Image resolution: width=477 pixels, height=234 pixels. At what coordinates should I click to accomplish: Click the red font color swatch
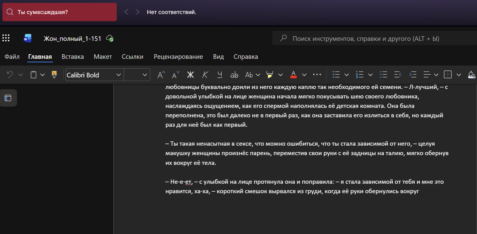coord(294,75)
